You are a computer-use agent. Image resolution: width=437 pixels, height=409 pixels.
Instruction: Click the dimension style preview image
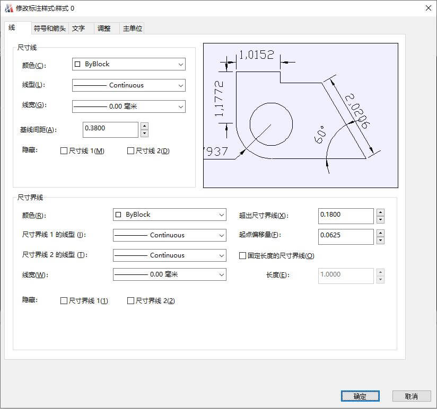click(300, 115)
